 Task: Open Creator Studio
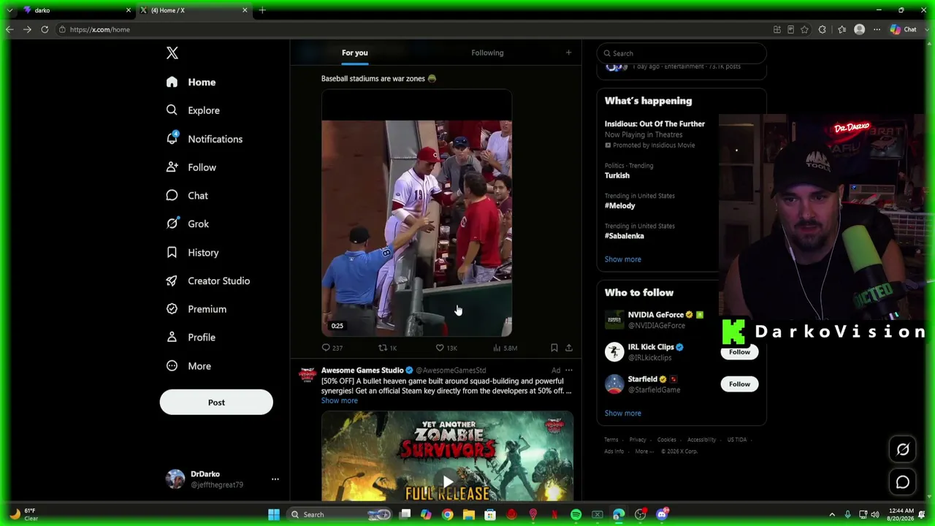tap(208, 281)
